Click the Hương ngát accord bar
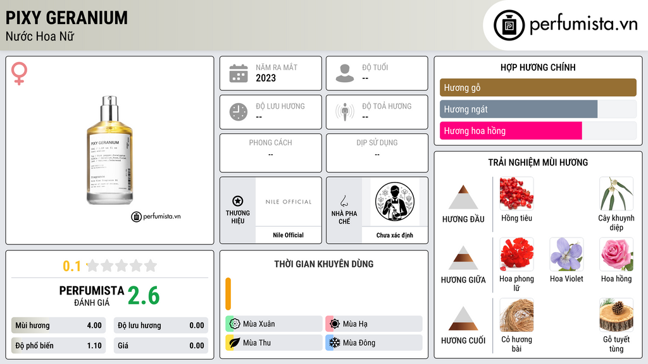This screenshot has height=364, width=648. point(538,109)
